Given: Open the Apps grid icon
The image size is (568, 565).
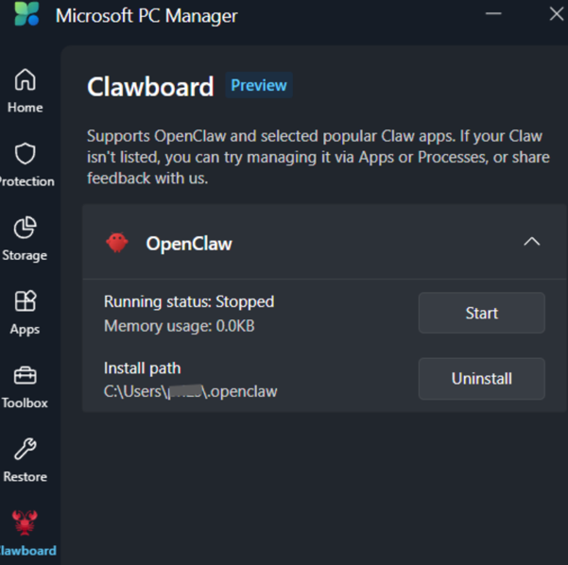Looking at the screenshot, I should coord(26,301).
